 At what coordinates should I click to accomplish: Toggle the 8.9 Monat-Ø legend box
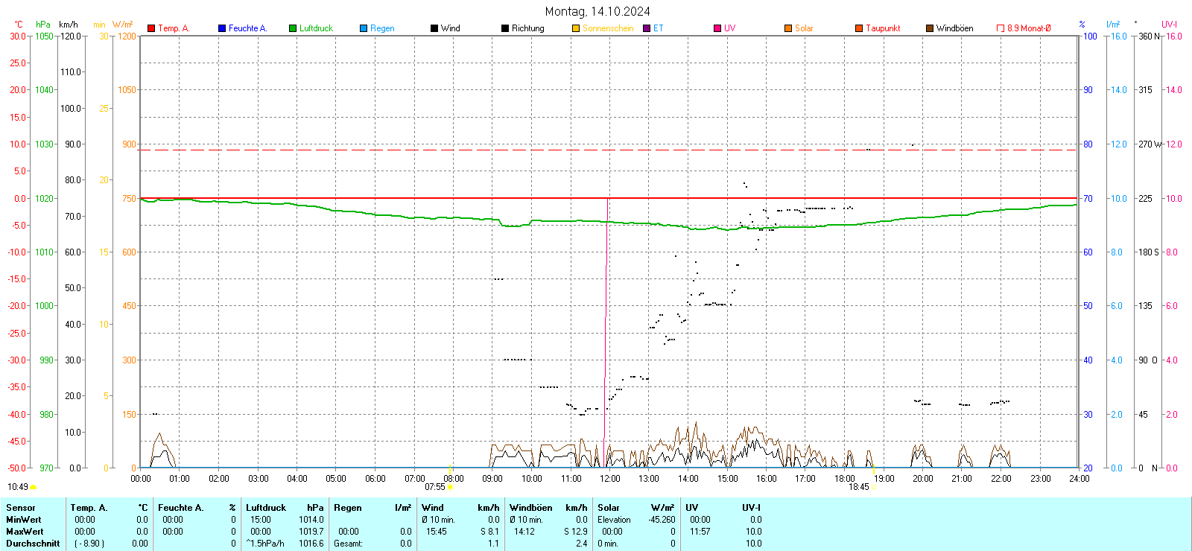tap(1001, 28)
